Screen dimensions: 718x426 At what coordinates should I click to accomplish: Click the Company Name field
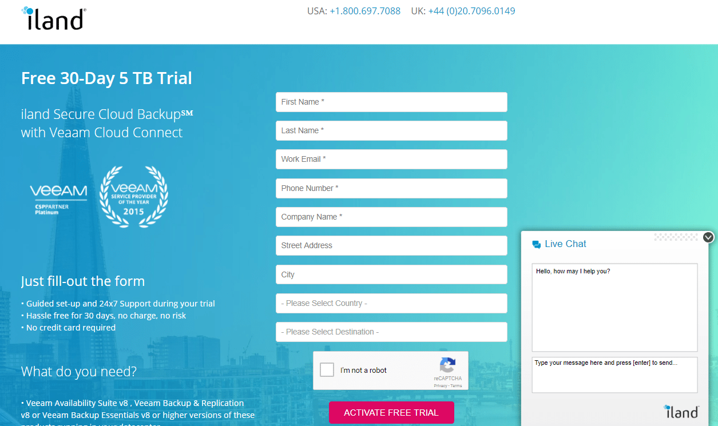[x=391, y=217]
